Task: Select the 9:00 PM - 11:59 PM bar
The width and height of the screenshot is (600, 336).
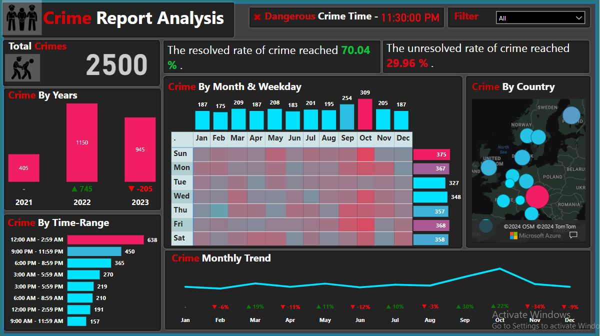Action: point(94,251)
